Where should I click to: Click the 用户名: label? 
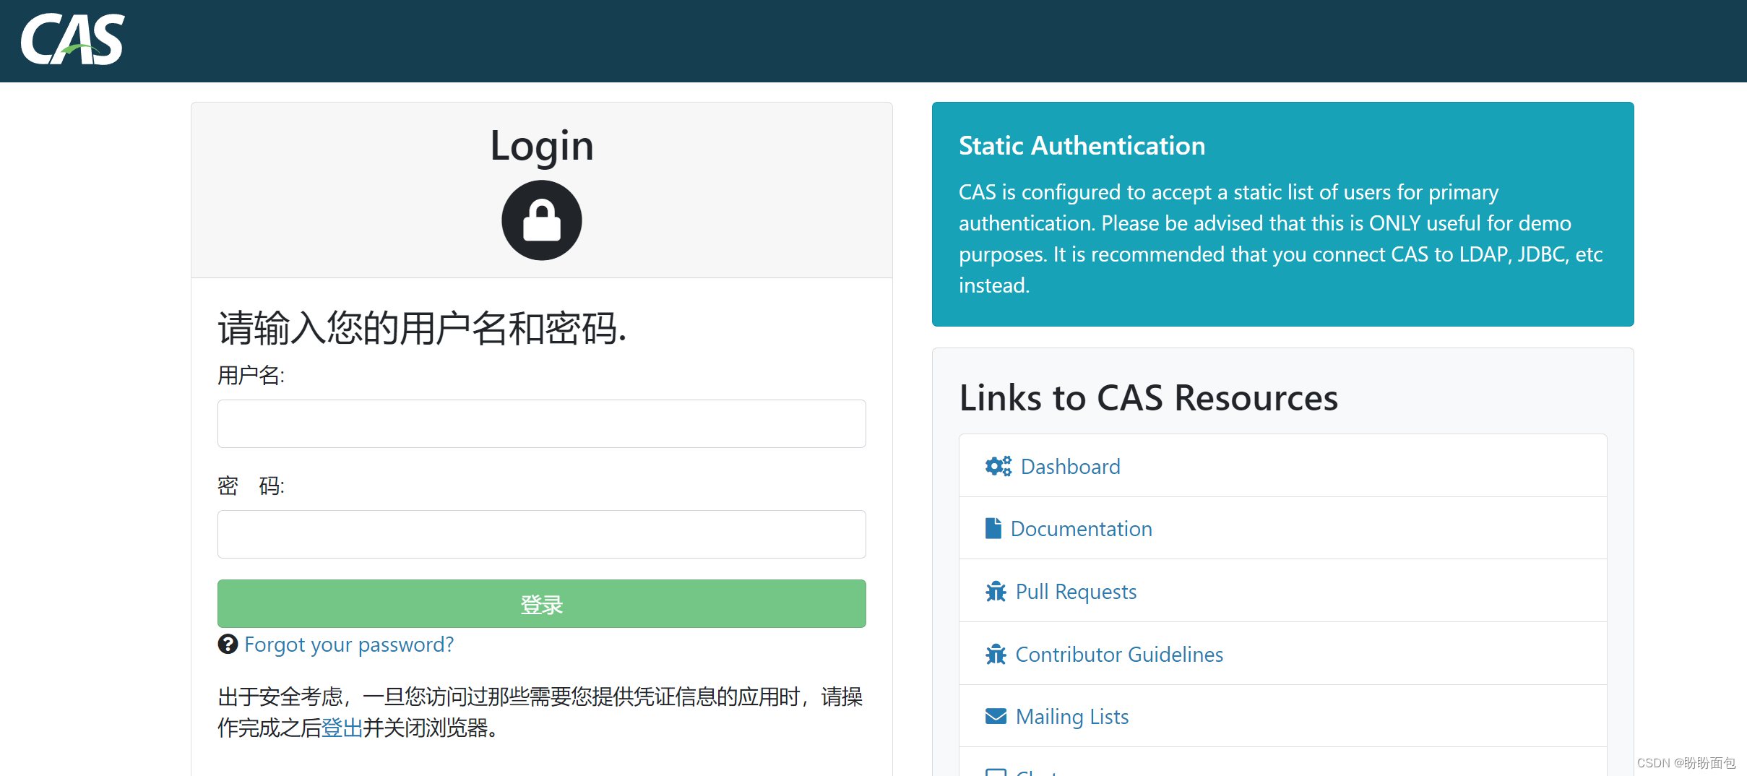(x=251, y=375)
